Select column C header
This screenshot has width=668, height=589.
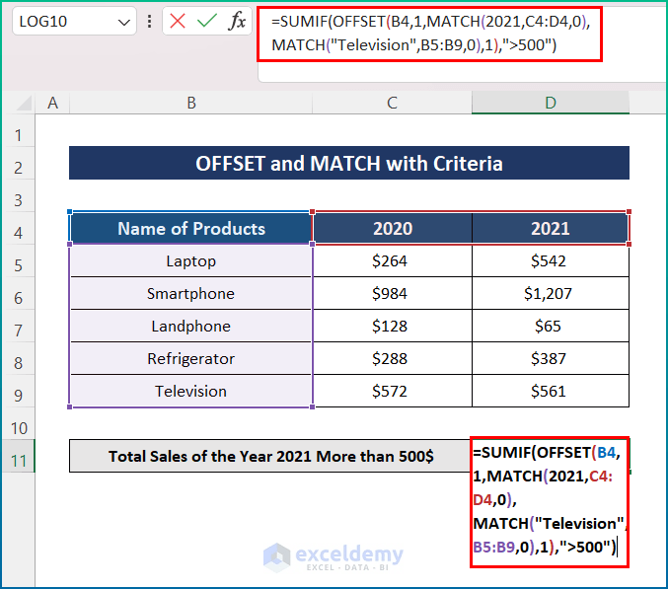click(x=392, y=103)
